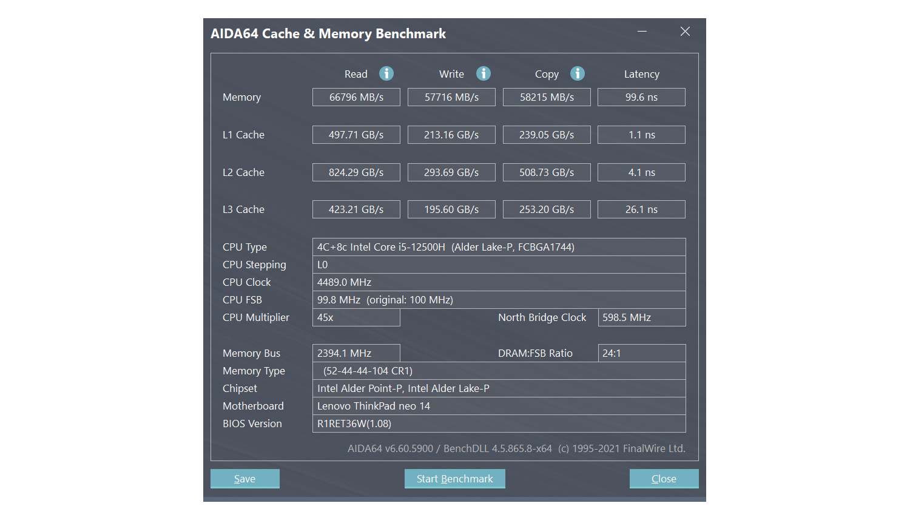Click the Write column header text
This screenshot has width=910, height=520.
coord(451,74)
